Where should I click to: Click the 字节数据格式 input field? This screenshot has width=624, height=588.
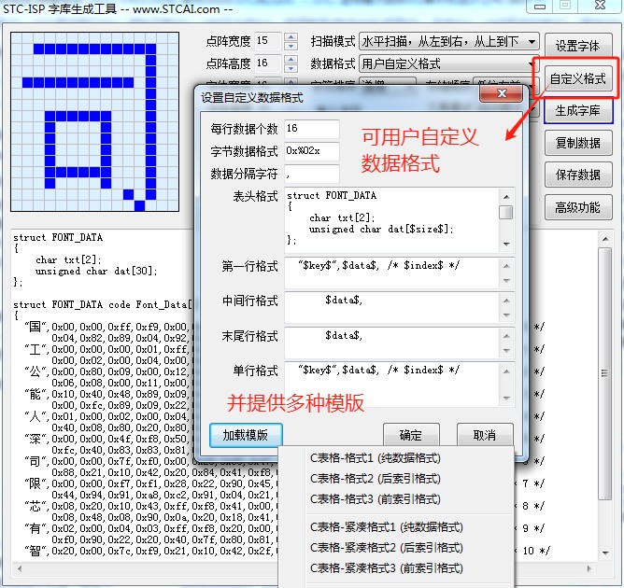(x=312, y=151)
